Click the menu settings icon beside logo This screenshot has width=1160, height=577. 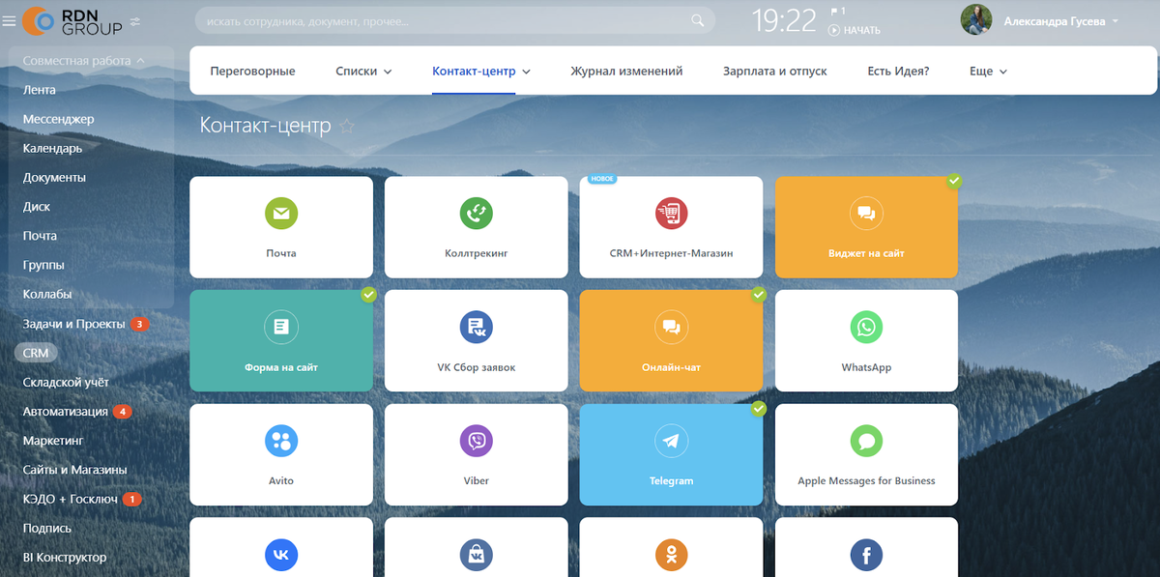coord(135,20)
